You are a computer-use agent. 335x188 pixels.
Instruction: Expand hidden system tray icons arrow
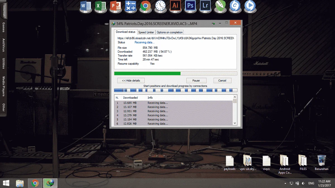point(285,184)
